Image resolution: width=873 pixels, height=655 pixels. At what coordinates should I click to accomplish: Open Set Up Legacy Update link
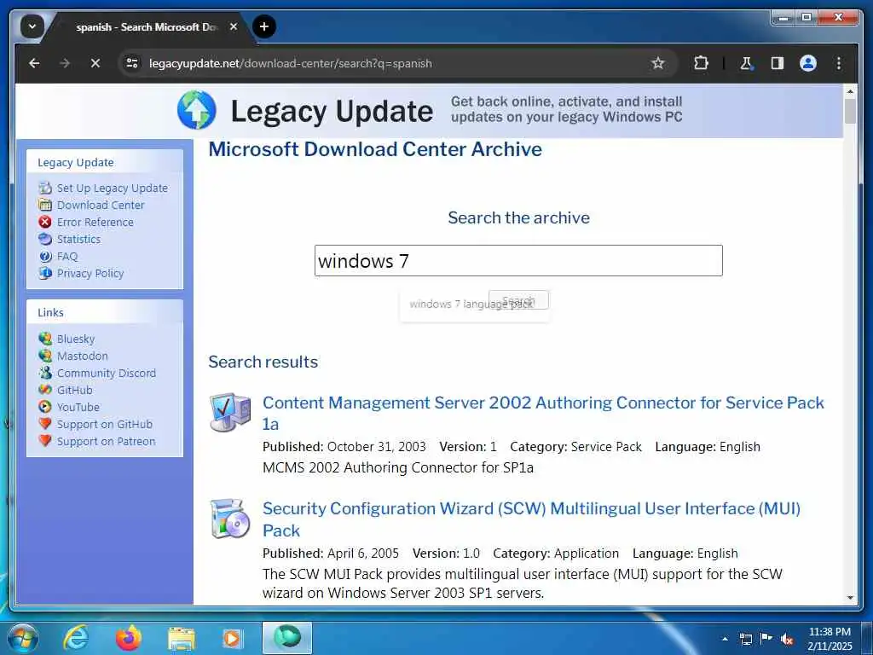click(112, 188)
